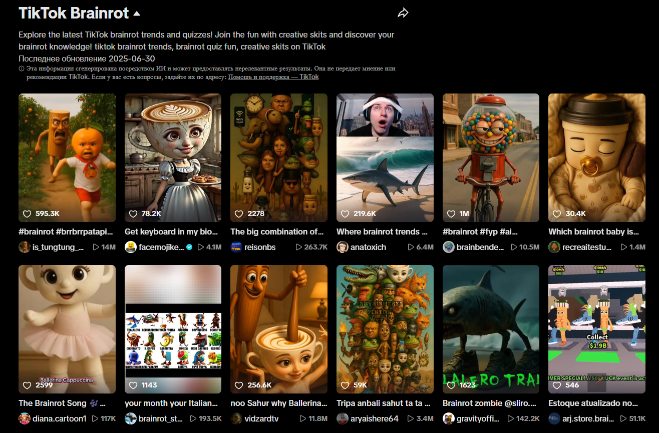
Task: Open the aryaishere64 profile avatar
Action: tap(343, 418)
